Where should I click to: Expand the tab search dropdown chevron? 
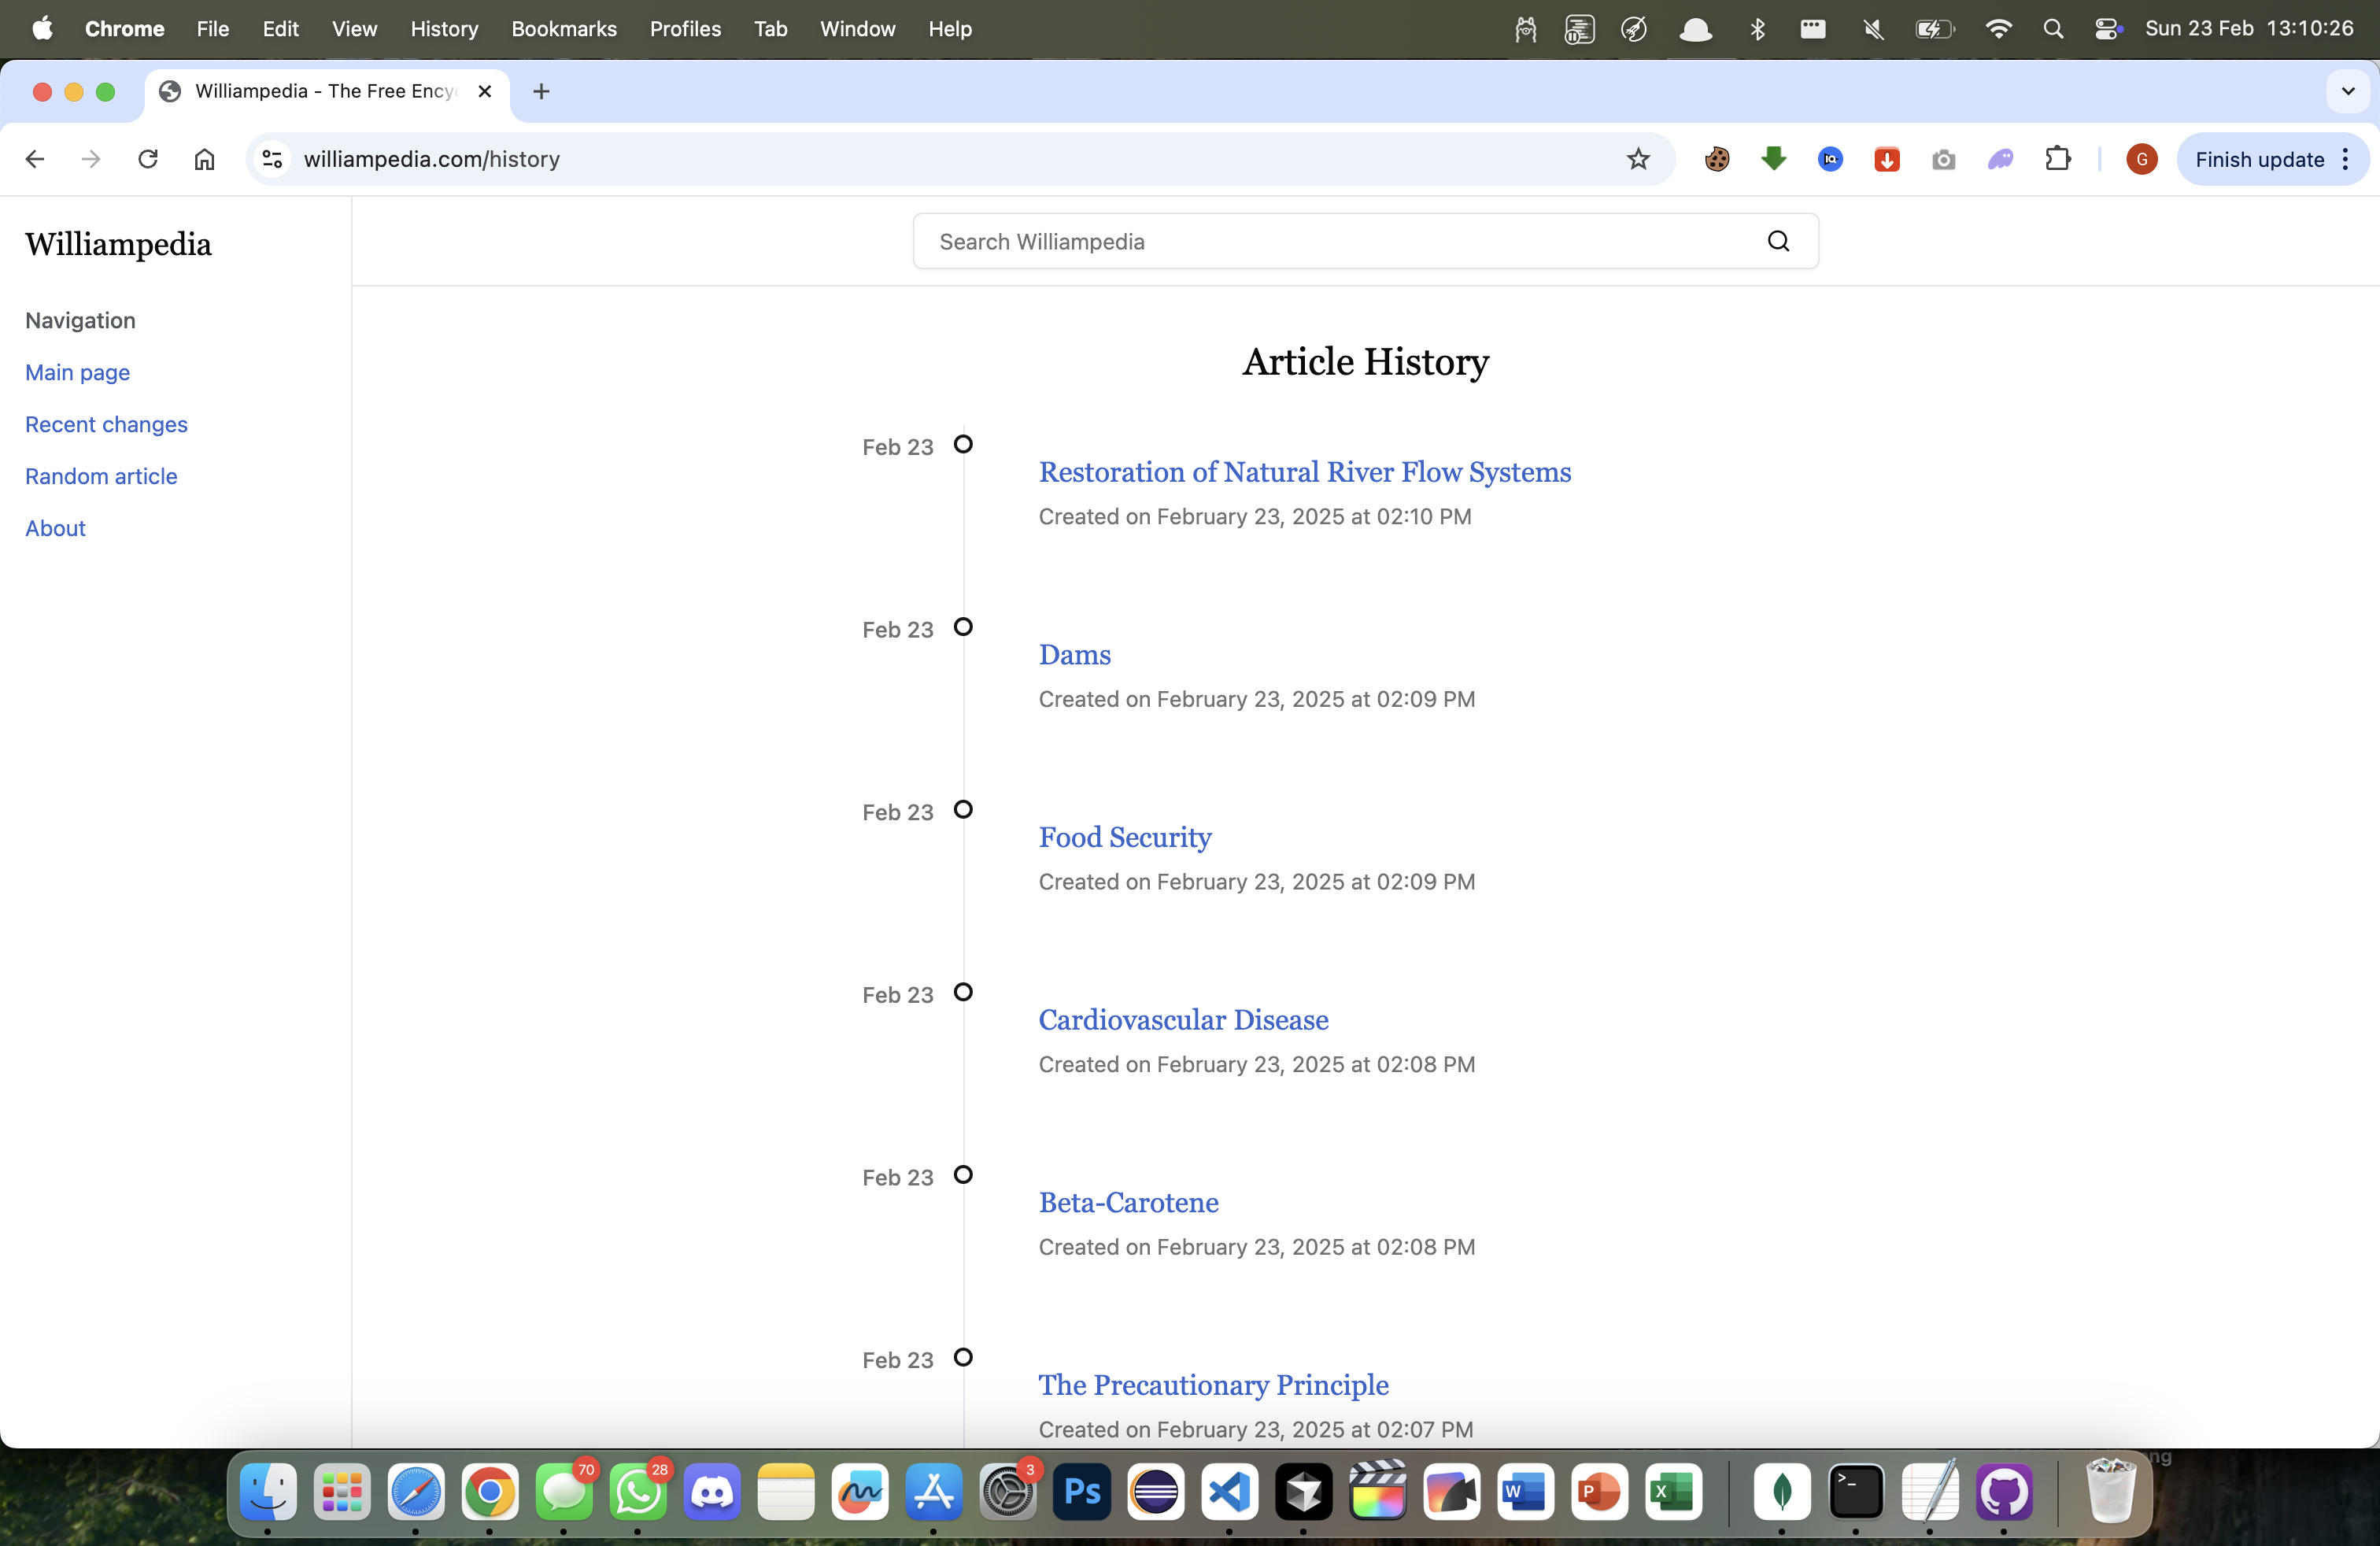[2348, 91]
